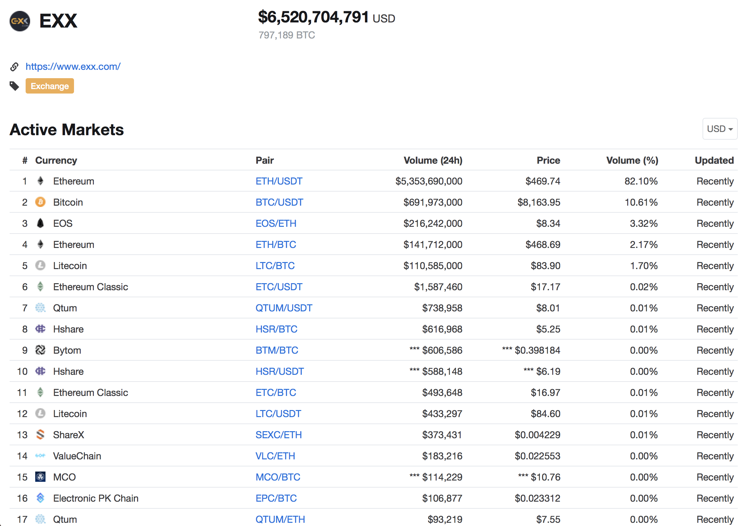The width and height of the screenshot is (740, 526).
Task: Click the Bytom icon in row 9
Action: click(40, 350)
